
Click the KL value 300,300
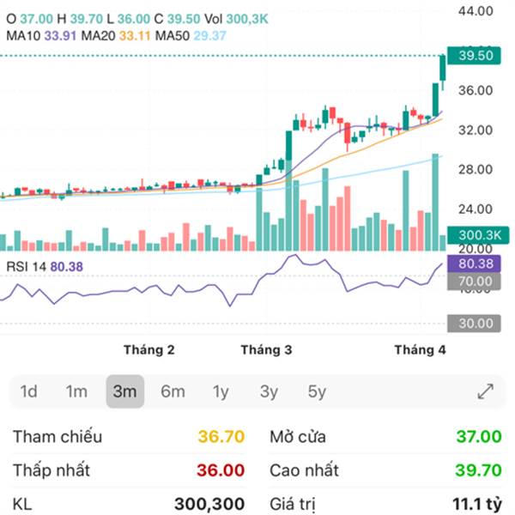(x=209, y=504)
